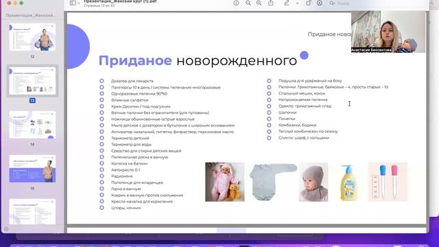
Task: Click the speaker's video overlay
Action: coord(388,32)
